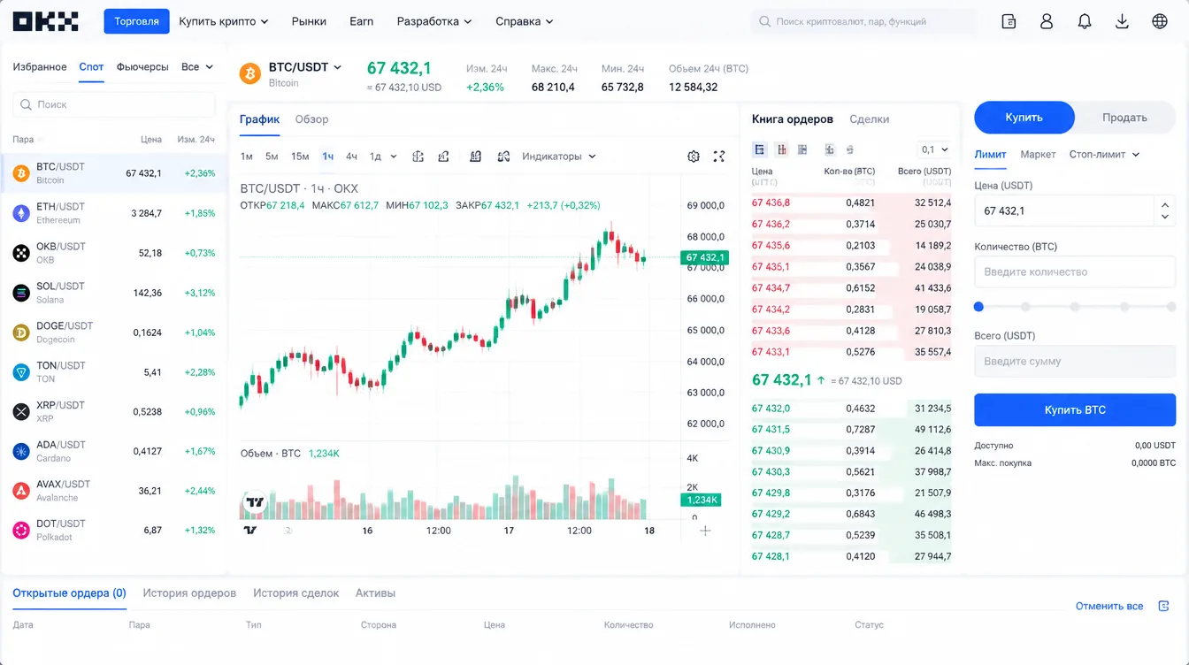Click the plus icon on chart time axis
1189x665 pixels.
[x=705, y=531]
